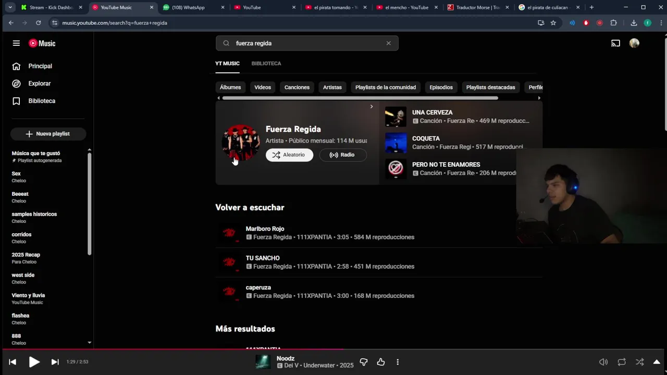Expand the player page arrow
The image size is (667, 375).
657,362
